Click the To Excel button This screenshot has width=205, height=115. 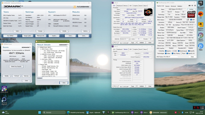tap(16, 76)
